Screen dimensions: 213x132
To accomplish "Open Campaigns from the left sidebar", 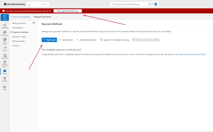I will pyautogui.click(x=5, y=26).
